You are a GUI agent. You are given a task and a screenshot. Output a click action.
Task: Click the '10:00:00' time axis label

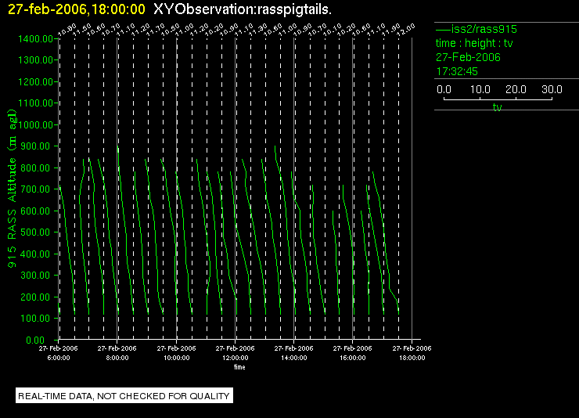tap(177, 358)
